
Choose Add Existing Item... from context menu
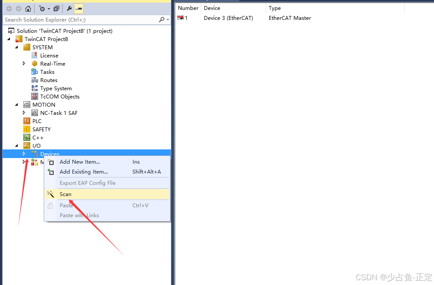107,172
